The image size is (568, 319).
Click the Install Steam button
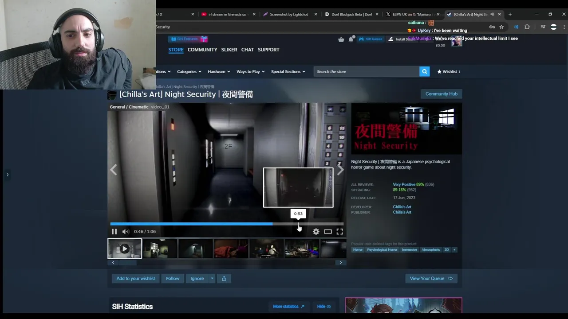(x=402, y=39)
